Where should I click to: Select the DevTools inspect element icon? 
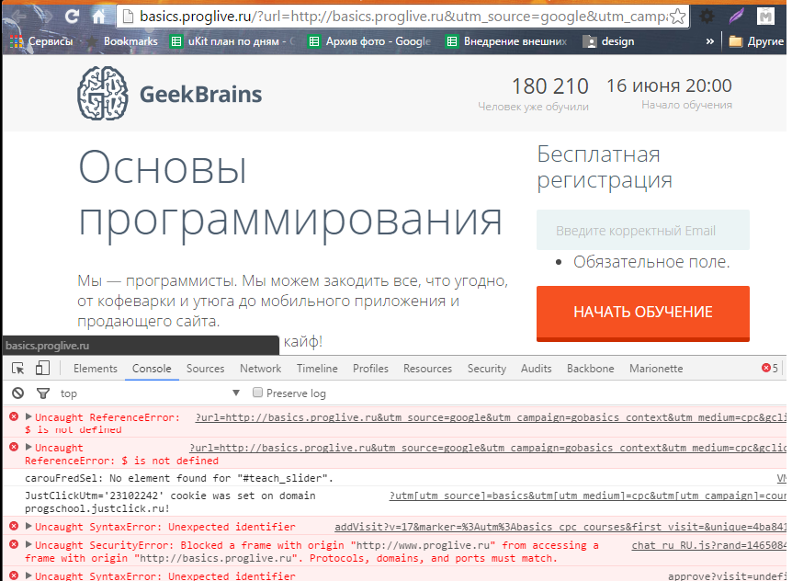tap(18, 369)
